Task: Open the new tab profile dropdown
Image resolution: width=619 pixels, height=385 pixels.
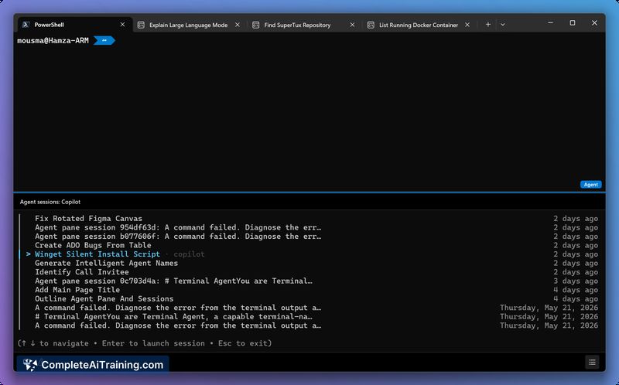Action: pyautogui.click(x=502, y=25)
